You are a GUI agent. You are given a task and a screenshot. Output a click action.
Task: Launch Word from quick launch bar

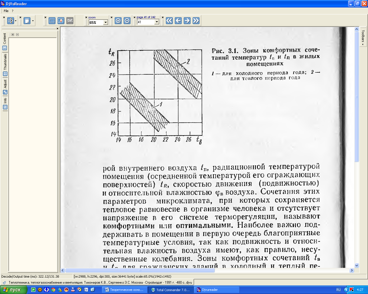click(86, 290)
